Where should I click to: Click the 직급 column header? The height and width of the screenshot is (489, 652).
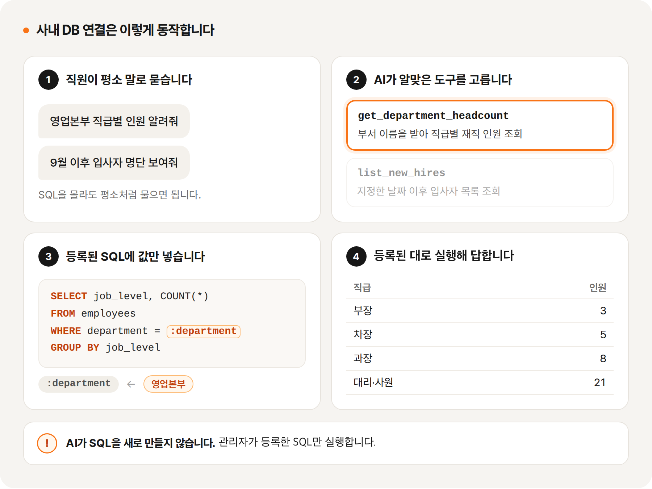pyautogui.click(x=362, y=288)
